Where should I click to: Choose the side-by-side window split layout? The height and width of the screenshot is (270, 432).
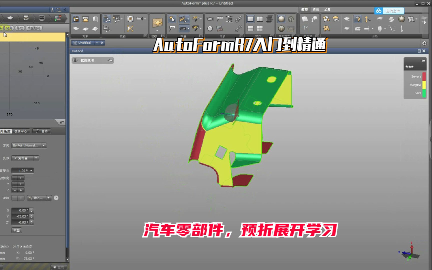click(x=260, y=19)
